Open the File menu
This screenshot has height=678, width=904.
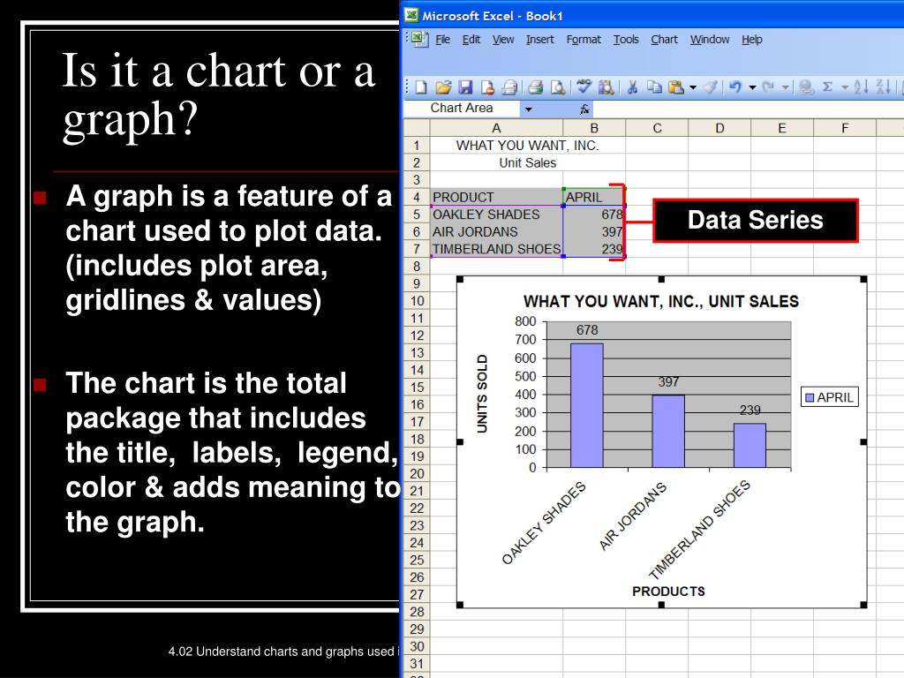pos(443,39)
